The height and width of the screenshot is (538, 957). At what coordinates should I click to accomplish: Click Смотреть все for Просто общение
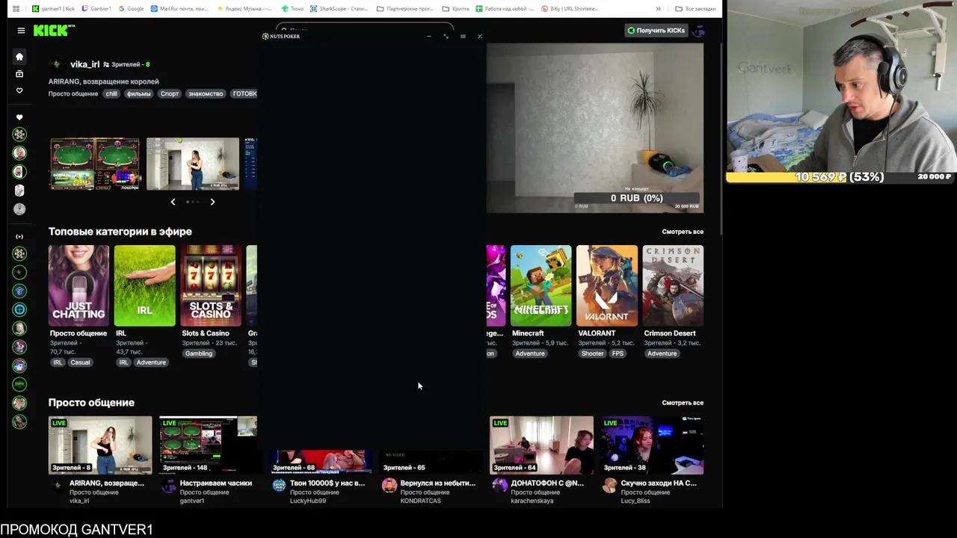click(x=683, y=403)
